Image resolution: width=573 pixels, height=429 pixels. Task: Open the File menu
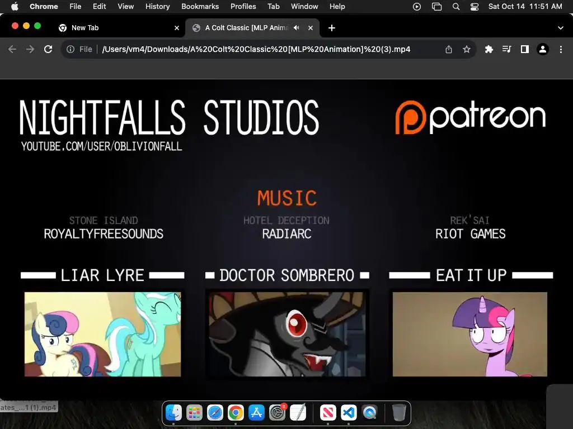click(x=76, y=7)
